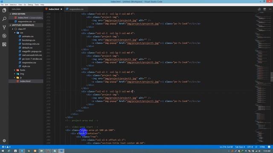Click the feedback smiley in status bar
This screenshot has height=153, width=273.
click(269, 147)
